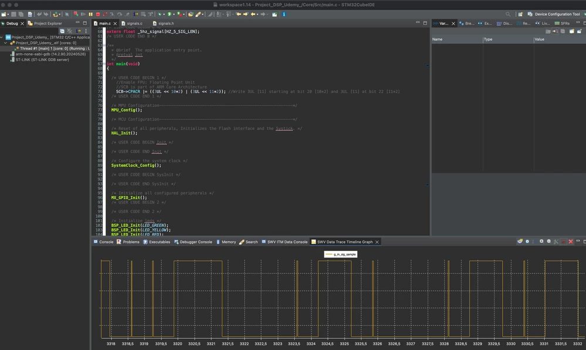586x350 pixels.
Task: Select the signals.h editor tab
Action: (x=163, y=23)
